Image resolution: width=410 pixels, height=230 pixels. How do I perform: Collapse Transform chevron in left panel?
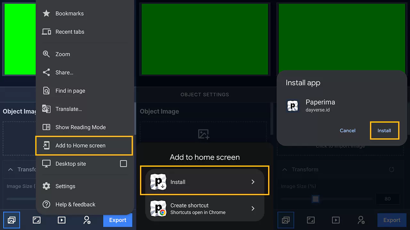point(10,169)
